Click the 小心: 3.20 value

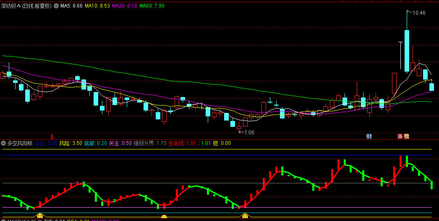(x=46, y=143)
